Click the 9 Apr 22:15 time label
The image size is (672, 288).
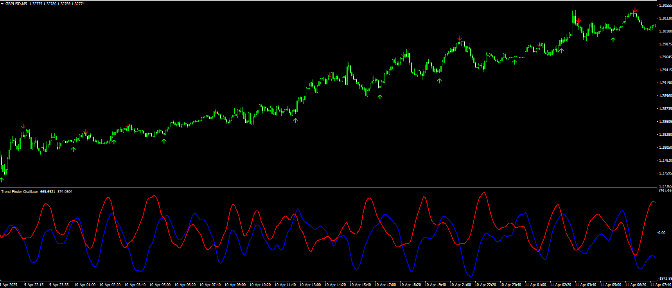pos(34,285)
